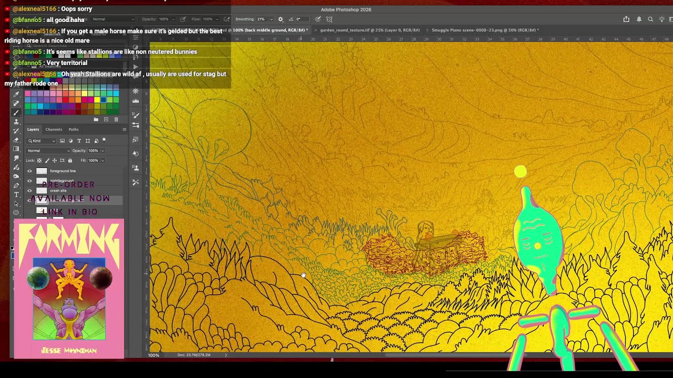
Task: Lock transparent pixels
Action: click(39, 161)
